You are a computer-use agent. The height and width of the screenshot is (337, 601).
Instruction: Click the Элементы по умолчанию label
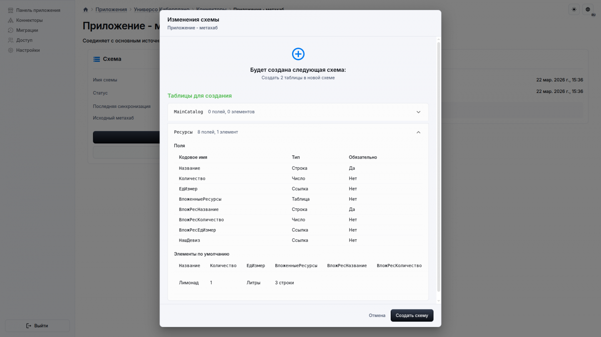point(201,254)
